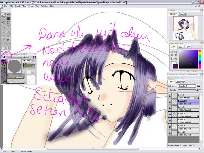
Task: Click the Zoom In magnifier tool
Action: pos(3,48)
